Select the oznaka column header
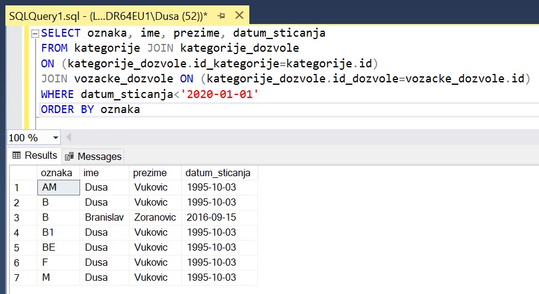The height and width of the screenshot is (294, 539). tap(57, 173)
